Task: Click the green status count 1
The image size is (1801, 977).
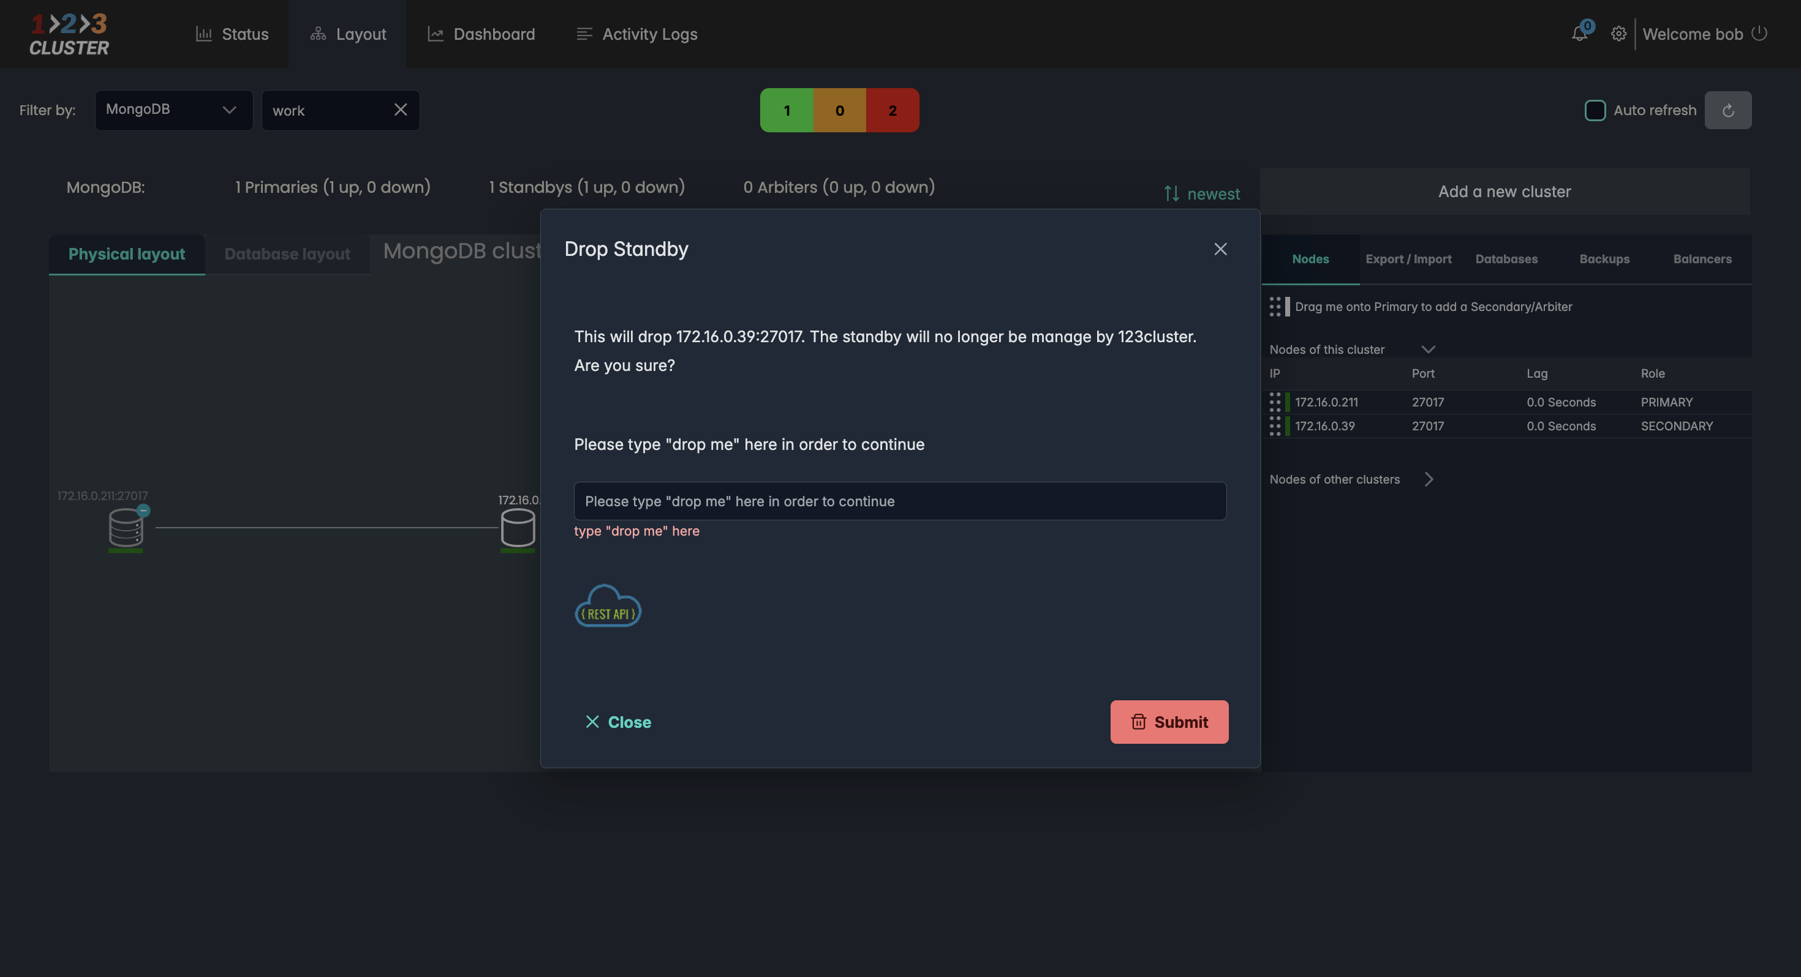Action: (x=787, y=110)
